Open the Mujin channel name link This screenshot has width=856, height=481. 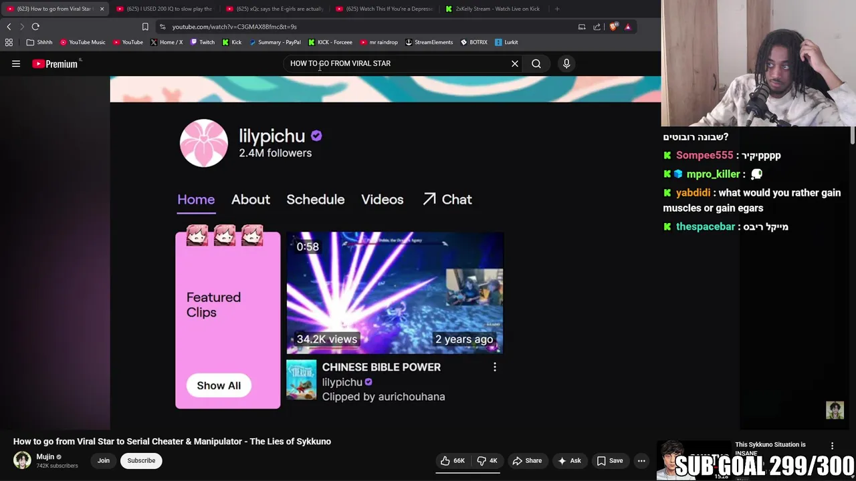(45, 457)
